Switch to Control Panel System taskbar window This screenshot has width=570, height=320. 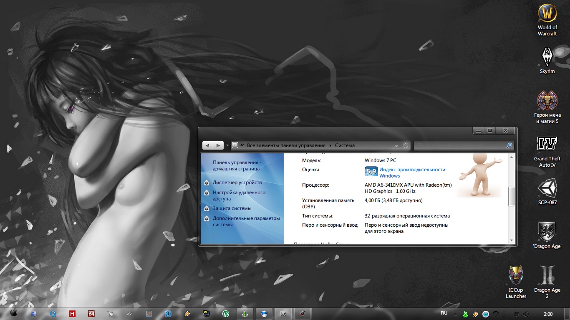pyautogui.click(x=283, y=314)
